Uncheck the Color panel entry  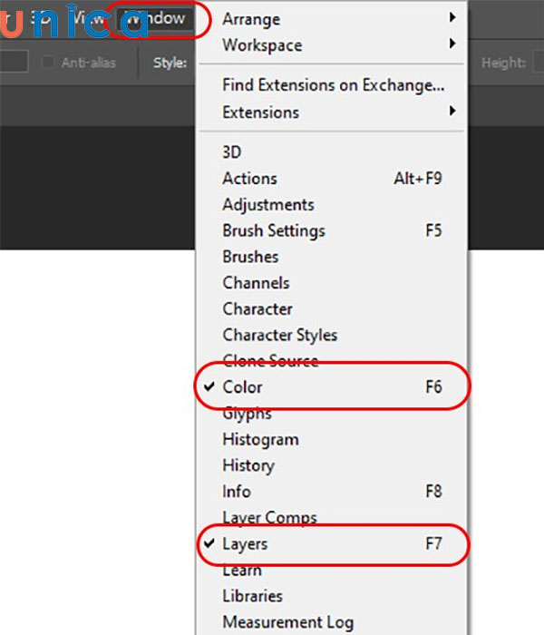(x=242, y=387)
